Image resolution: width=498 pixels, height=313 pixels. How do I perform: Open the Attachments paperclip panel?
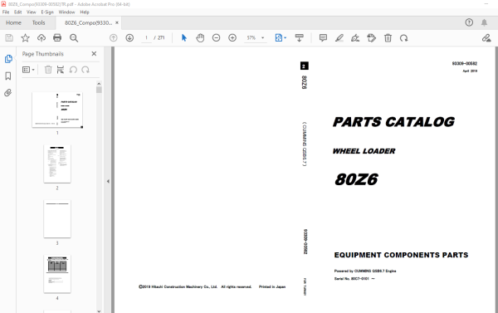pyautogui.click(x=8, y=92)
